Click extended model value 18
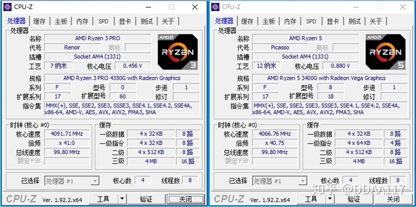The image size is (416, 207). (x=330, y=97)
